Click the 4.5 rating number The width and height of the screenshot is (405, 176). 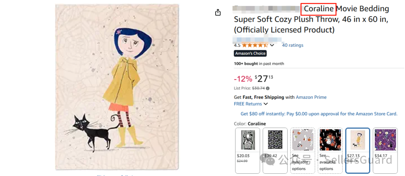click(237, 45)
